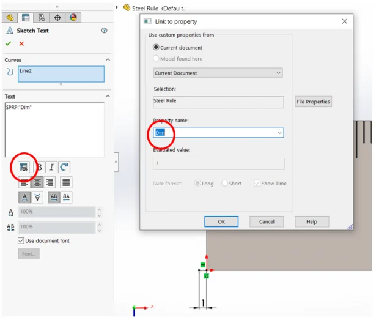Center align the sketch text
This screenshot has width=376, height=320.
(37, 182)
